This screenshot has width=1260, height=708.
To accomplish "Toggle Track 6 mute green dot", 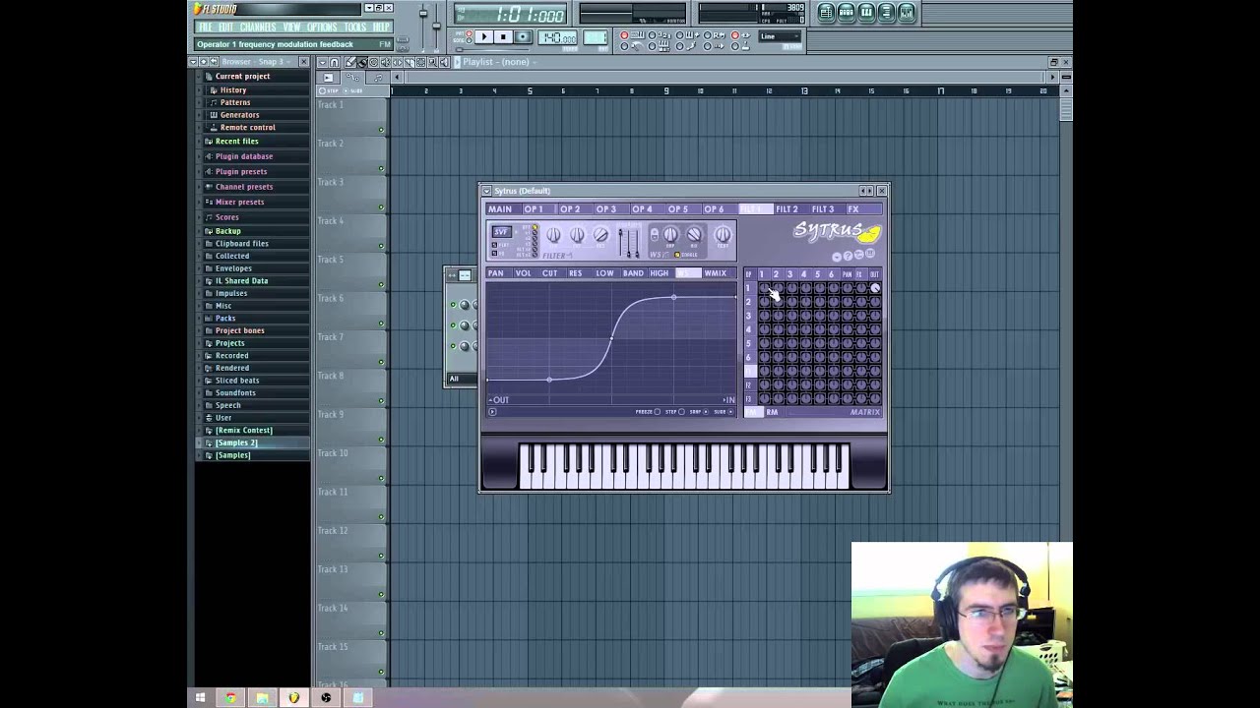I will (x=381, y=324).
